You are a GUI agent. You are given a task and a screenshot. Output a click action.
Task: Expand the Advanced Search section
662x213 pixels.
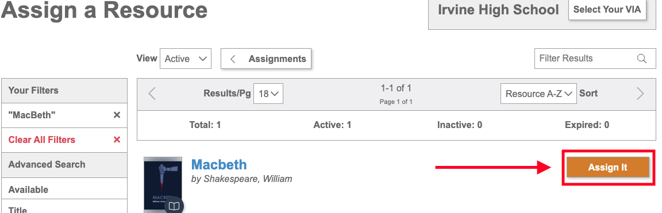pyautogui.click(x=64, y=165)
